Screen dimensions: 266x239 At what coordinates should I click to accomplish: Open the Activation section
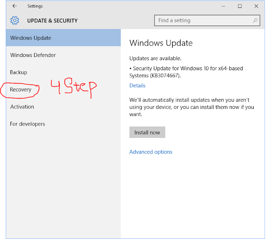[63, 107]
